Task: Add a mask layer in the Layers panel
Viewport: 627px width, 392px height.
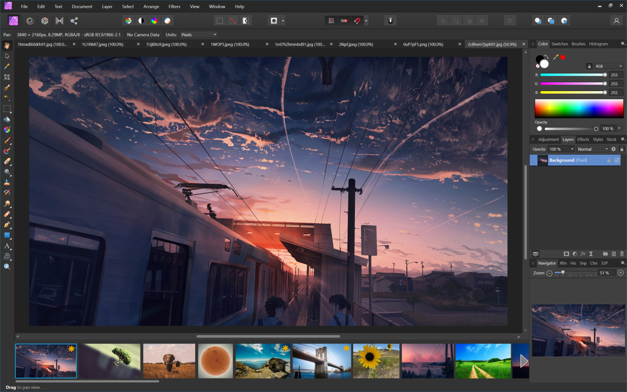Action: 566,254
